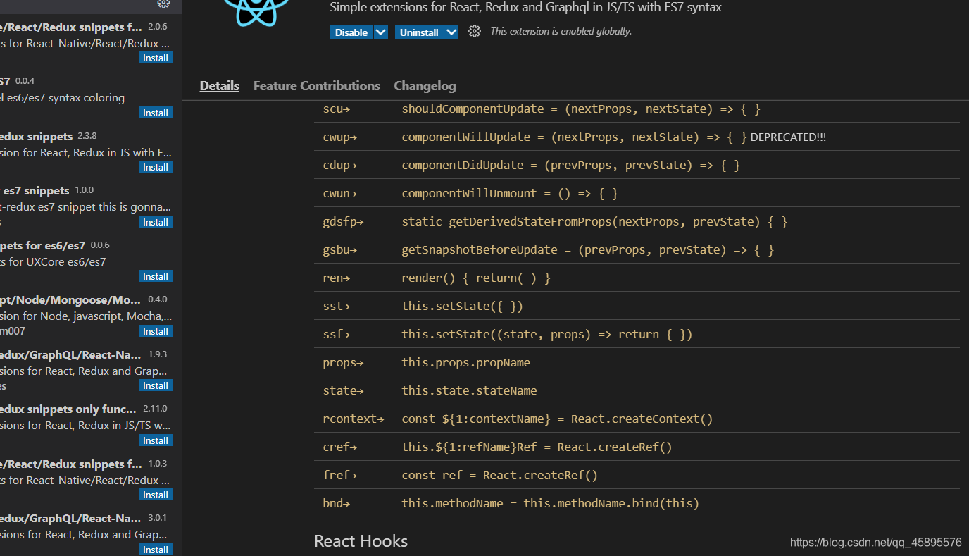Click the getDerivedStateFromProps code text
Image resolution: width=969 pixels, height=556 pixels.
pos(594,222)
